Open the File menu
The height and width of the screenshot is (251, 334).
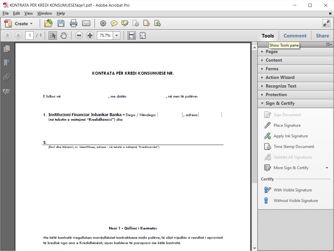coord(6,13)
